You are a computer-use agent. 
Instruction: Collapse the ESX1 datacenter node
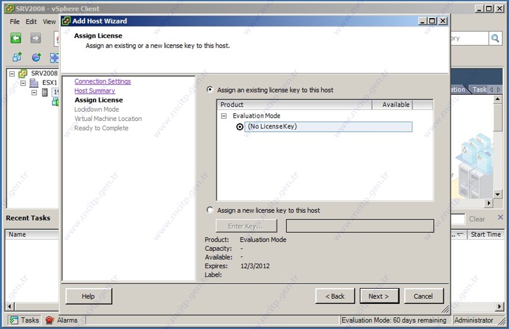coord(23,83)
